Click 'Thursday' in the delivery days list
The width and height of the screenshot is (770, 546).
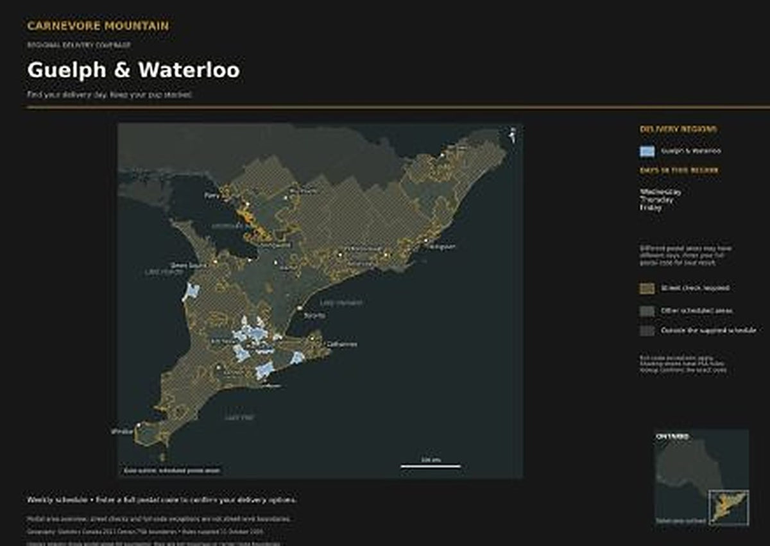tap(657, 200)
